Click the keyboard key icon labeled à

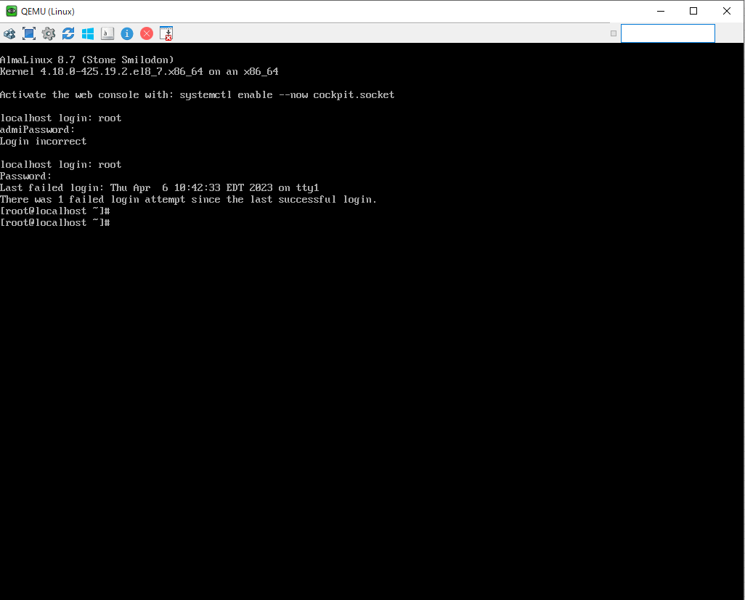[107, 33]
